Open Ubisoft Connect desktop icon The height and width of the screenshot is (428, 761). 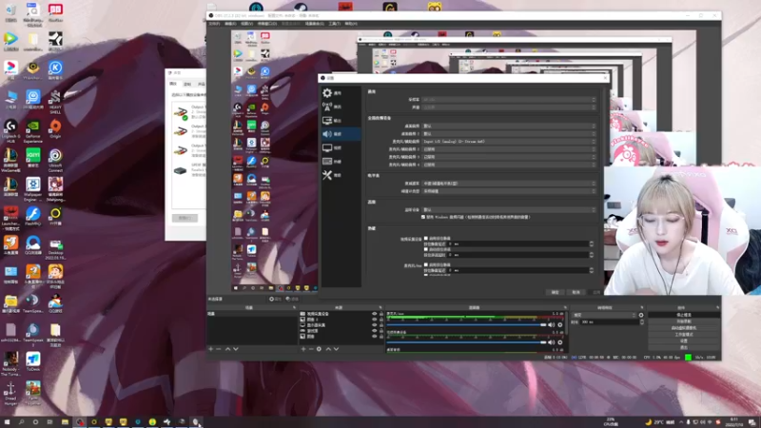(55, 161)
